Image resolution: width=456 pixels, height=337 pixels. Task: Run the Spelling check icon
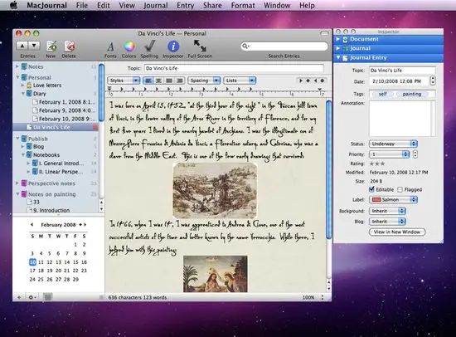click(x=149, y=46)
